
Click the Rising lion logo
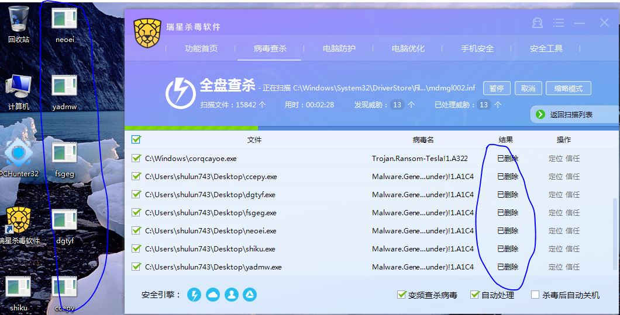coord(147,33)
